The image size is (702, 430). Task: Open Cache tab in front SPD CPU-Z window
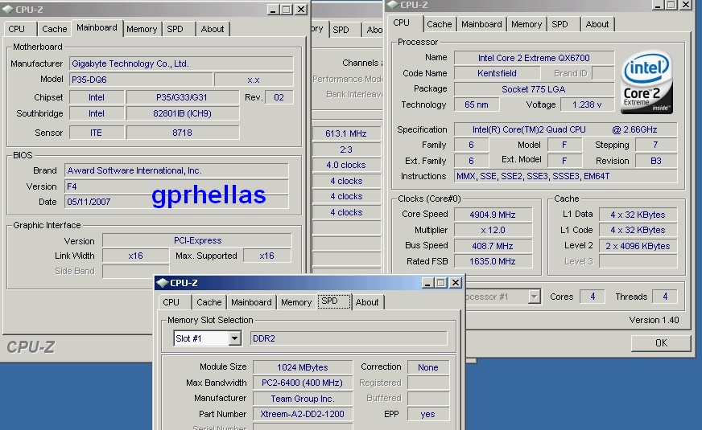(x=209, y=302)
